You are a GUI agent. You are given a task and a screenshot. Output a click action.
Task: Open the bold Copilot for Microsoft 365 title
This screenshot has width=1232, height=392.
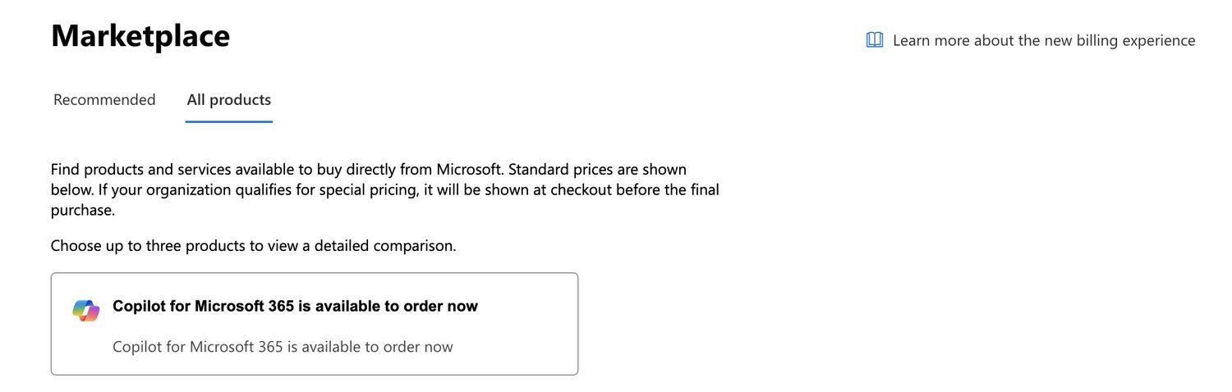295,307
